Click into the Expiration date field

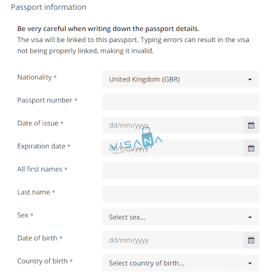click(173, 148)
